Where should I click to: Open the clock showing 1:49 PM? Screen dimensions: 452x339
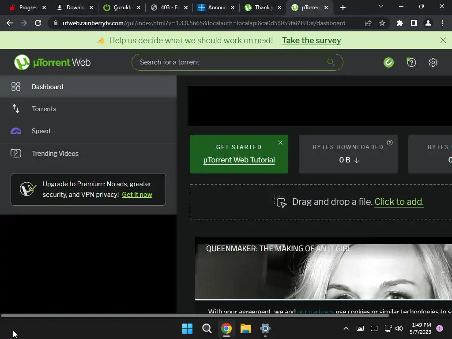point(421,328)
